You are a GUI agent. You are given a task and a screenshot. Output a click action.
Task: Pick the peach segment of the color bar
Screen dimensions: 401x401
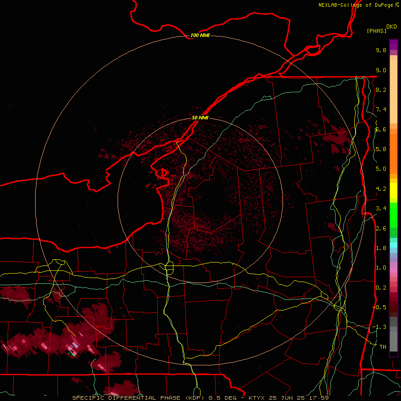(x=393, y=91)
